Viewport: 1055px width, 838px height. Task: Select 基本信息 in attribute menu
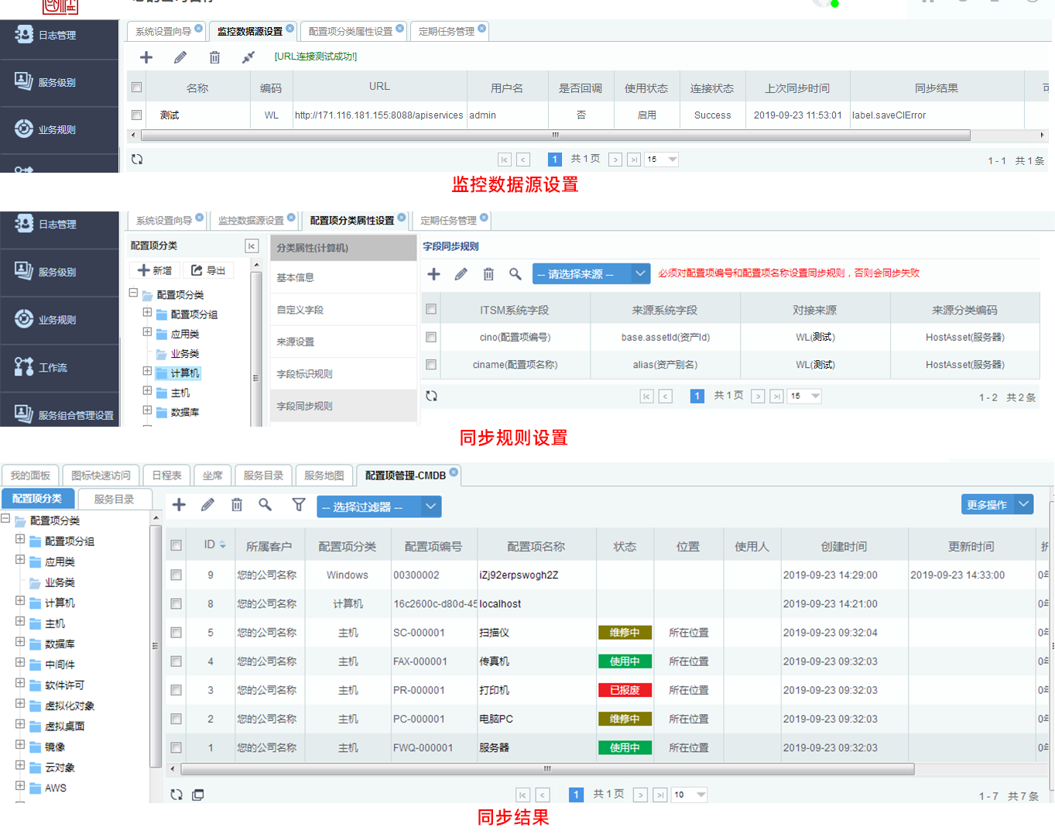tap(344, 277)
